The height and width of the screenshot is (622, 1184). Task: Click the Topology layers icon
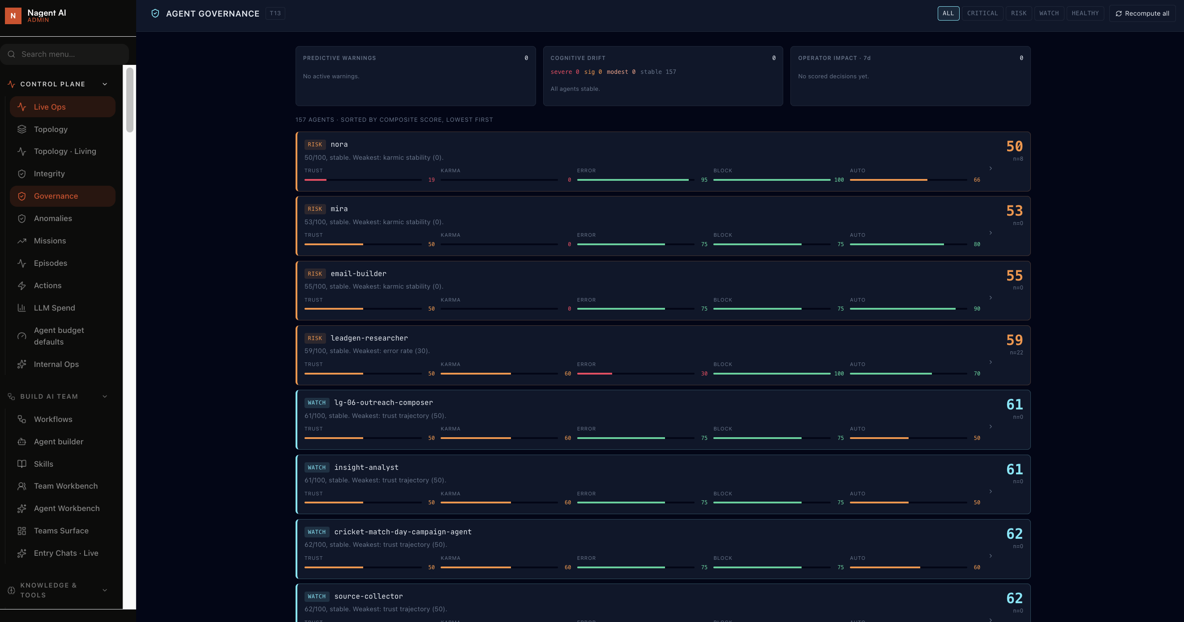tap(21, 129)
